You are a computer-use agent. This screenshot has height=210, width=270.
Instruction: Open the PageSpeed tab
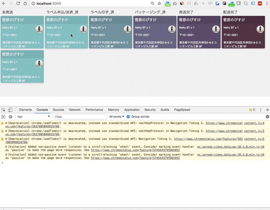tap(182, 110)
